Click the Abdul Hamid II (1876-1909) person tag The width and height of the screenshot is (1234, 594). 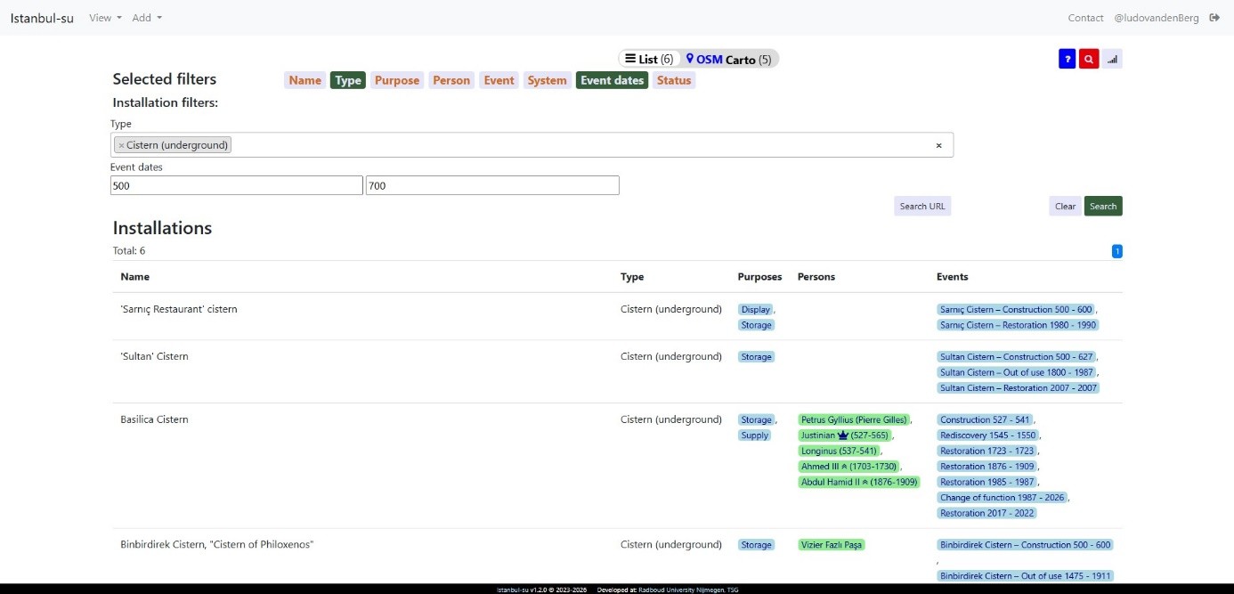click(859, 482)
